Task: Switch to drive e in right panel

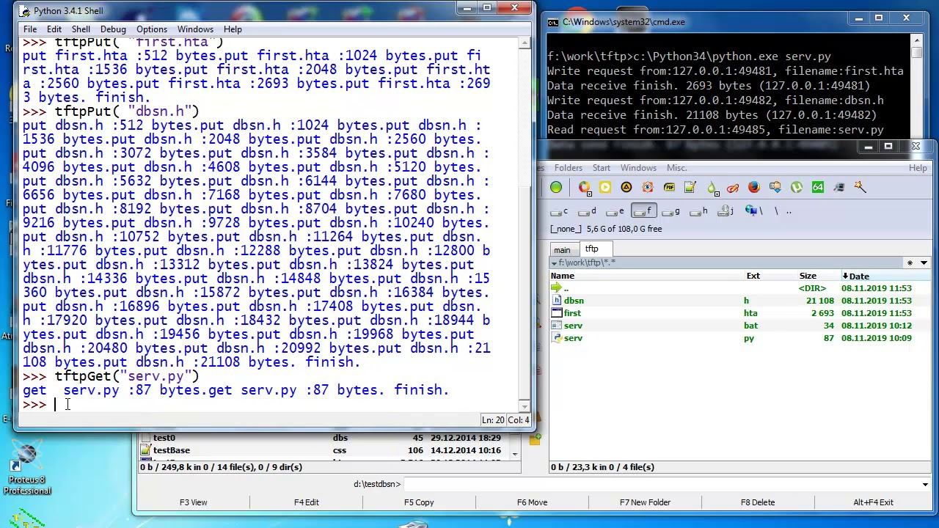Action: tap(615, 211)
